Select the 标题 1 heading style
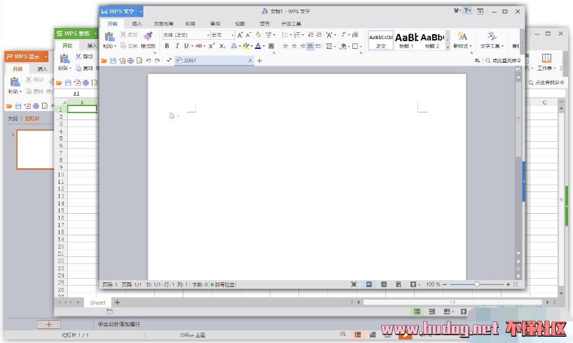This screenshot has height=343, width=573. pyautogui.click(x=406, y=39)
